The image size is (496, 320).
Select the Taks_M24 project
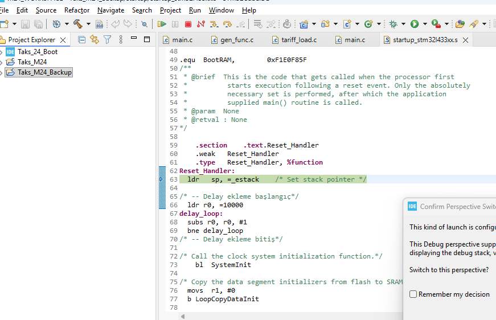pyautogui.click(x=33, y=62)
